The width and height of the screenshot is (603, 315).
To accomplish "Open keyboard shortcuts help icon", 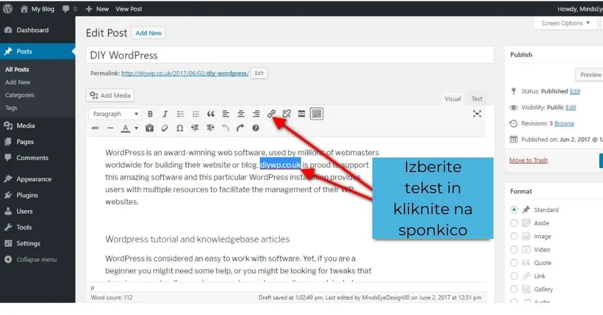I will [x=256, y=128].
